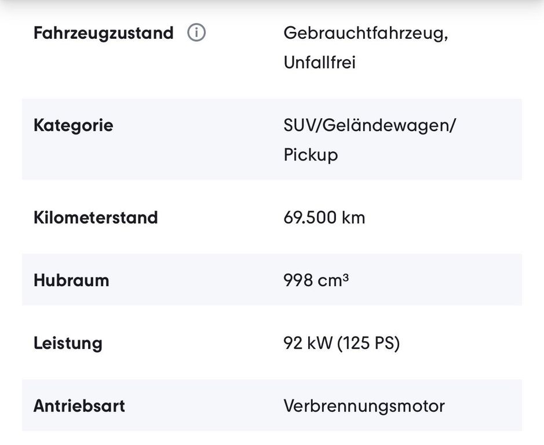The width and height of the screenshot is (544, 445).
Task: Open the info icon beside Fahrzeugzustand
Action: [196, 33]
